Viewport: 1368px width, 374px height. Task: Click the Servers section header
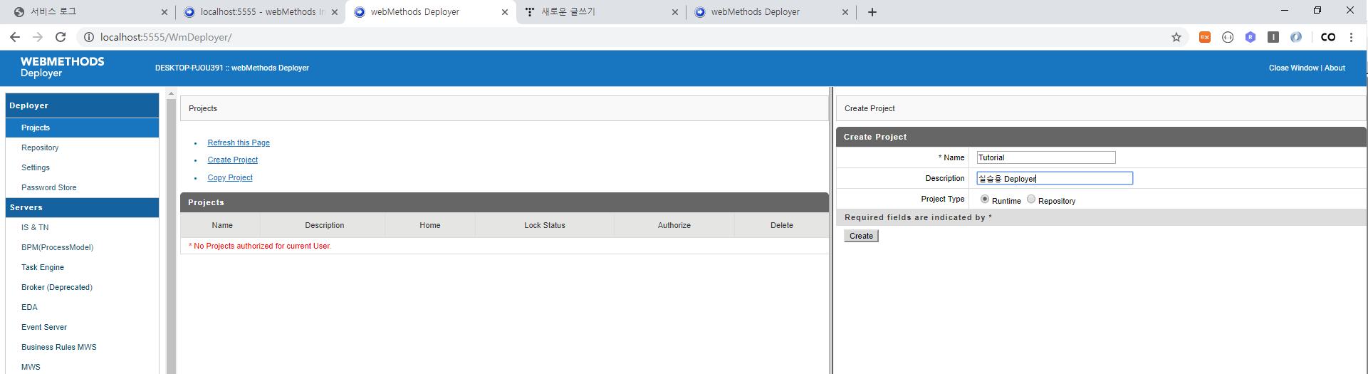point(82,207)
